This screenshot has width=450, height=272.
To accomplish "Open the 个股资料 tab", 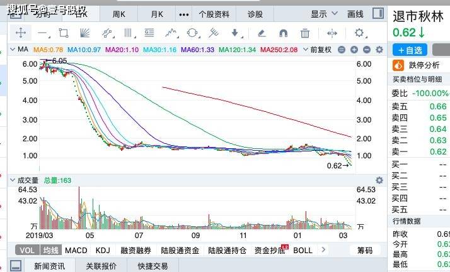I will point(214,14).
